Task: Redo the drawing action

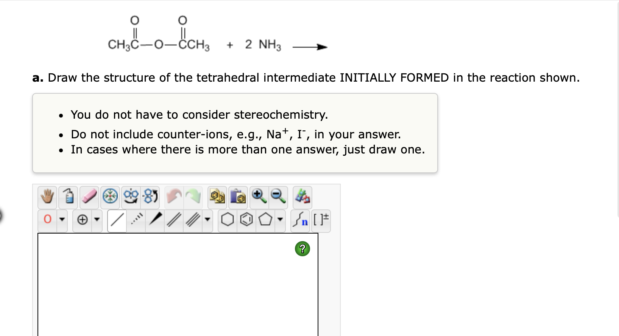Action: tap(193, 197)
